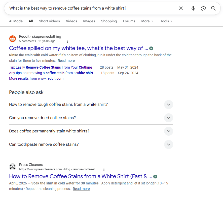Click the search query text field
The image size is (223, 197).
click(91, 8)
